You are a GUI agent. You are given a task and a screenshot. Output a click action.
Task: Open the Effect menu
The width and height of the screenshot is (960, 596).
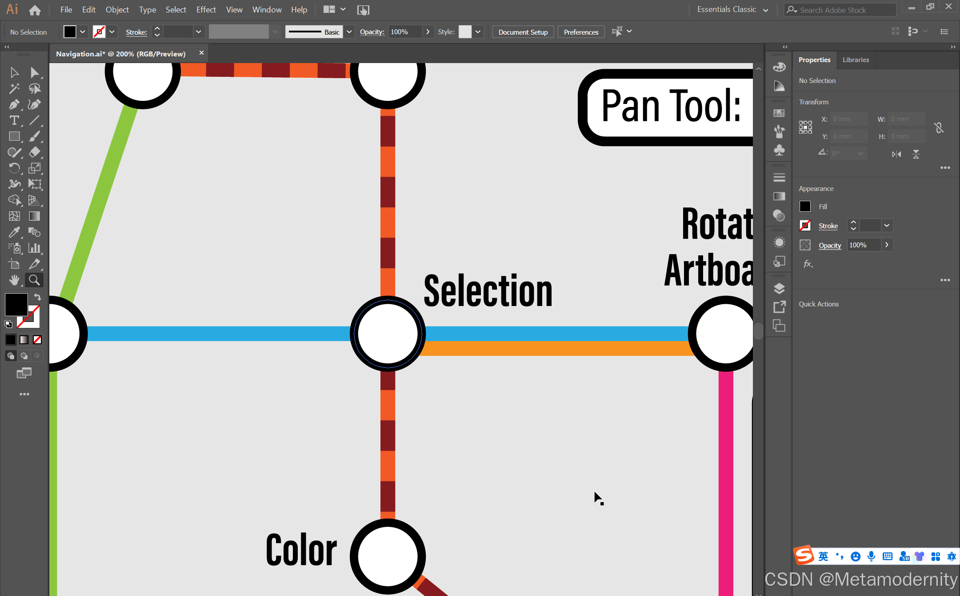click(x=206, y=9)
